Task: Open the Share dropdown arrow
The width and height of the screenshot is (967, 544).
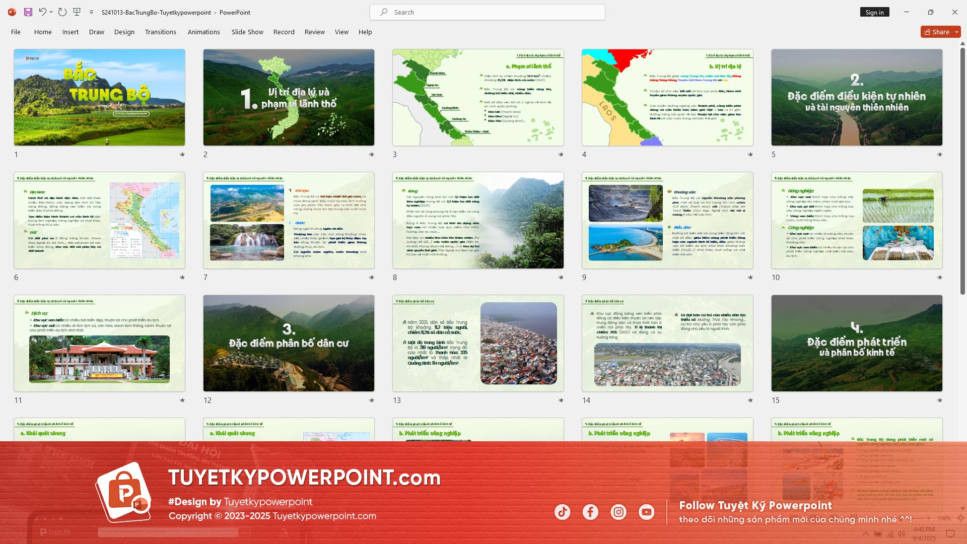Action: click(956, 31)
